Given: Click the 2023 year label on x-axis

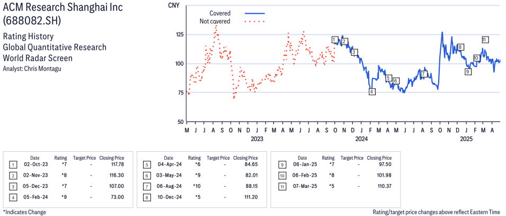Looking at the screenshot, I should (256, 139).
